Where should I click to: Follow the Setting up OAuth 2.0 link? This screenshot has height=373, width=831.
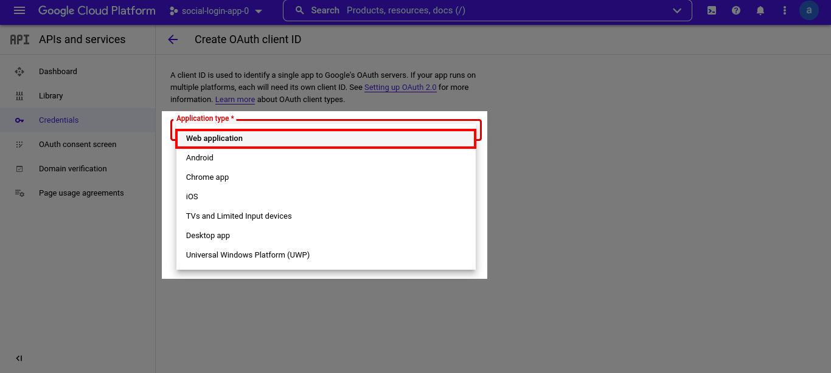[x=400, y=87]
